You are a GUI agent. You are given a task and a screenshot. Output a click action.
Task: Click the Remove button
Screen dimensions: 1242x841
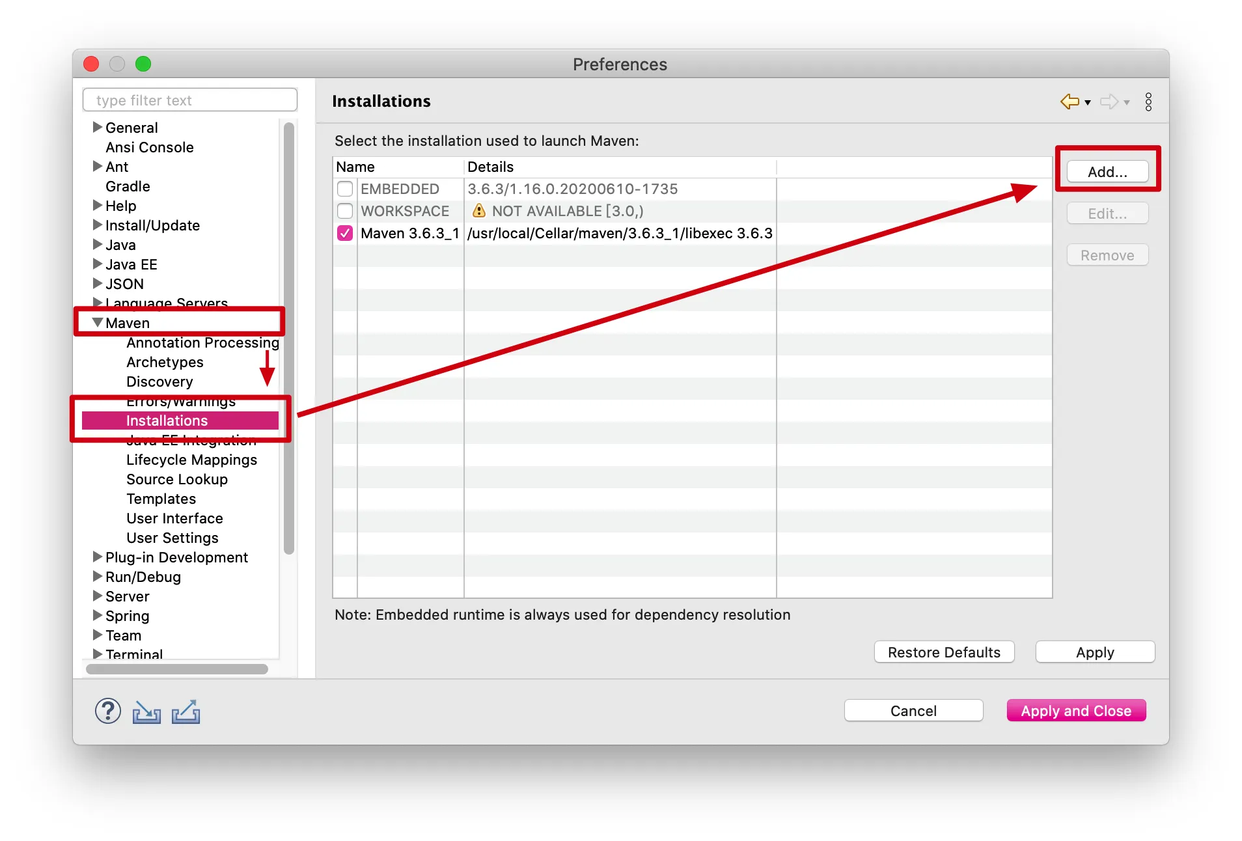1107,255
